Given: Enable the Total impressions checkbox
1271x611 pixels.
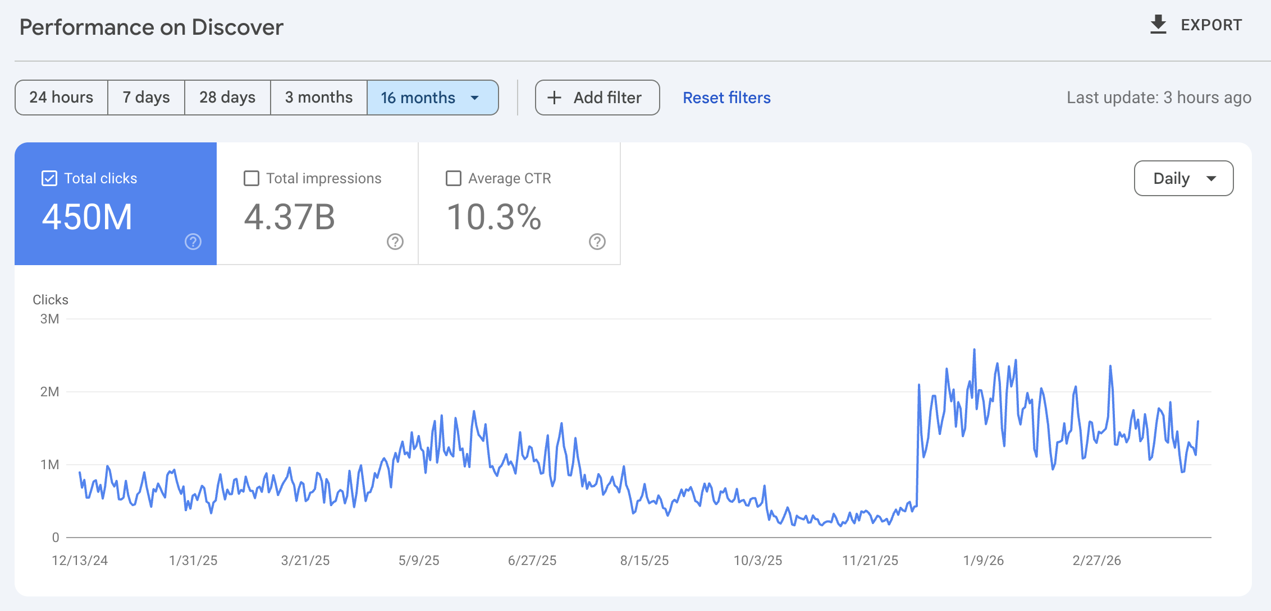Looking at the screenshot, I should tap(252, 178).
